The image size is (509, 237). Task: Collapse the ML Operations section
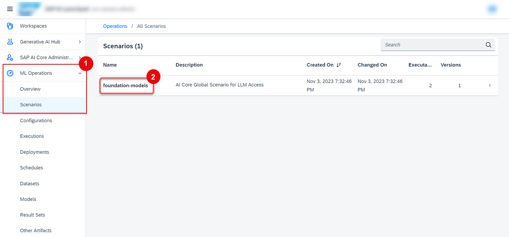(80, 73)
